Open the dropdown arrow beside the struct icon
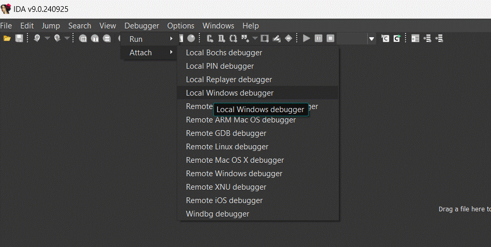 (x=255, y=38)
